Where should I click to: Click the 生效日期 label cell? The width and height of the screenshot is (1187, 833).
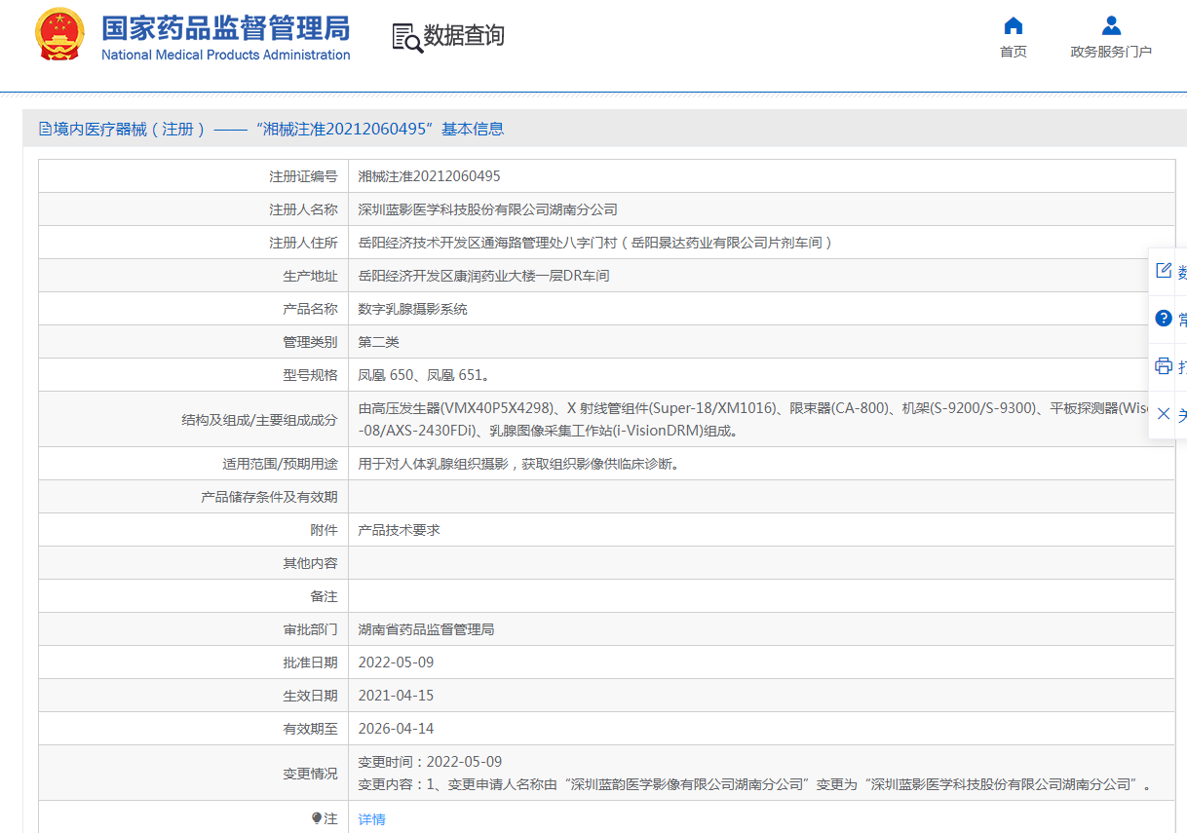coord(193,696)
